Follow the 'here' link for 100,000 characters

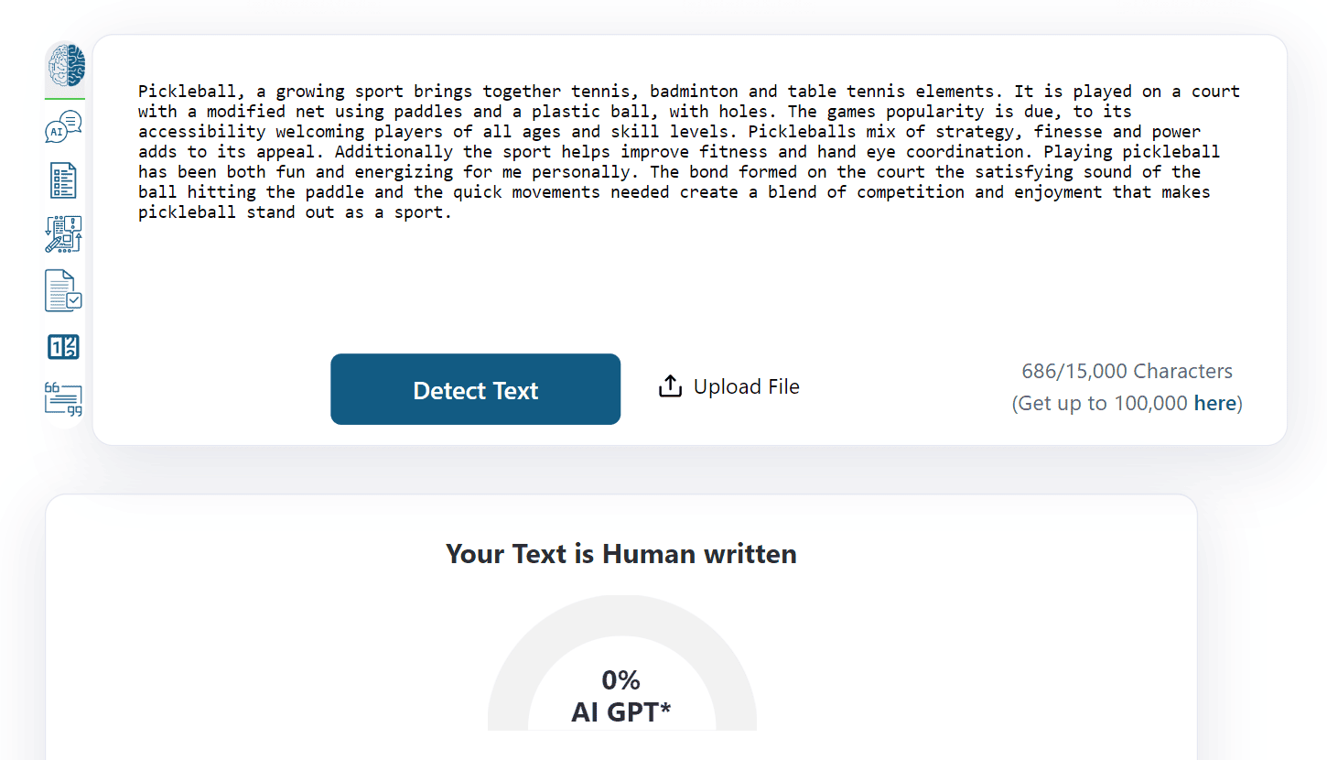click(1215, 403)
